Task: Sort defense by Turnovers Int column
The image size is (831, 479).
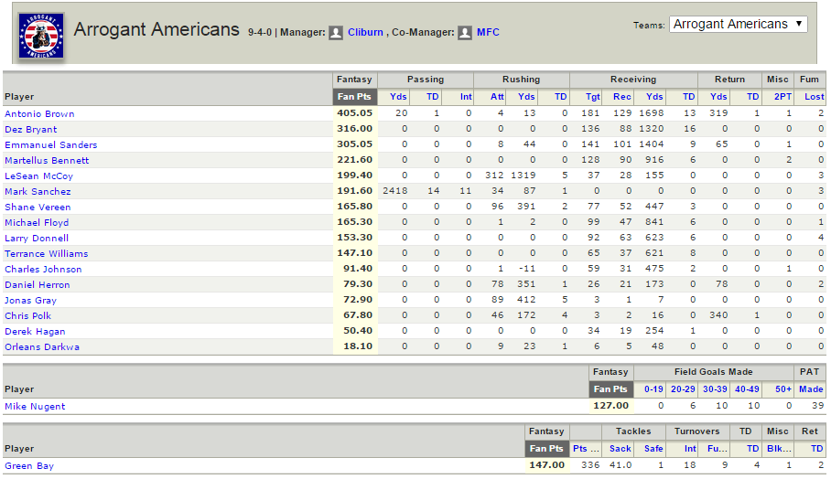Action: [x=690, y=448]
